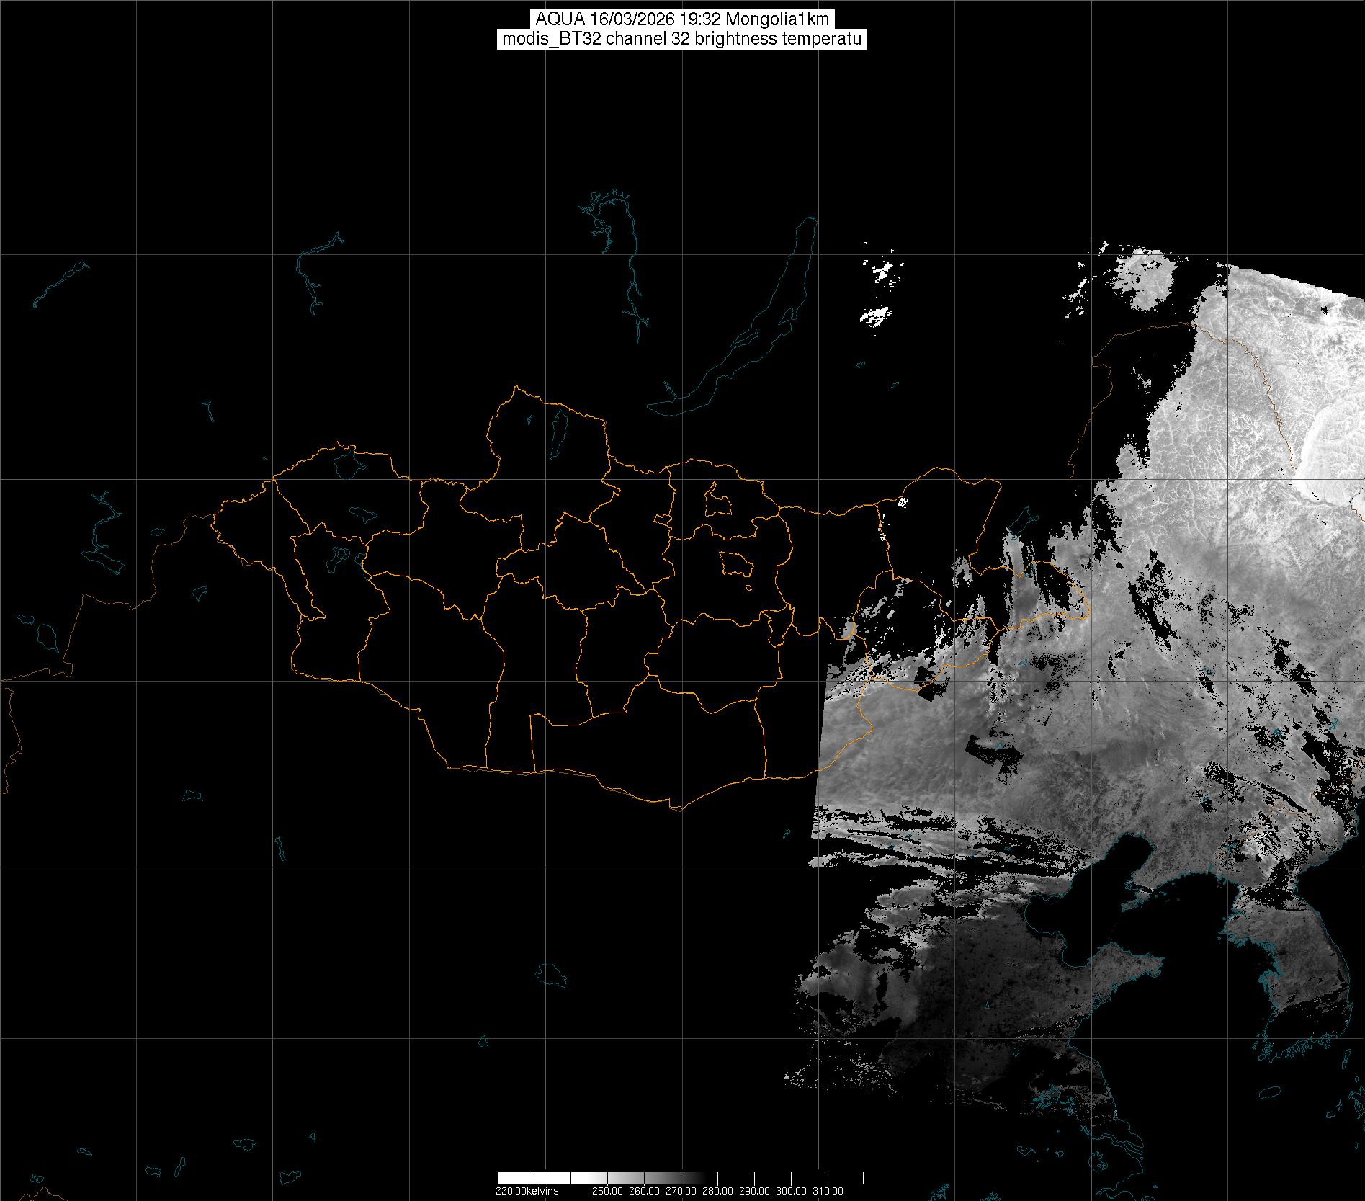Image resolution: width=1365 pixels, height=1201 pixels.
Task: Click the 280.00 label on the temperature scale
Action: pyautogui.click(x=718, y=1191)
